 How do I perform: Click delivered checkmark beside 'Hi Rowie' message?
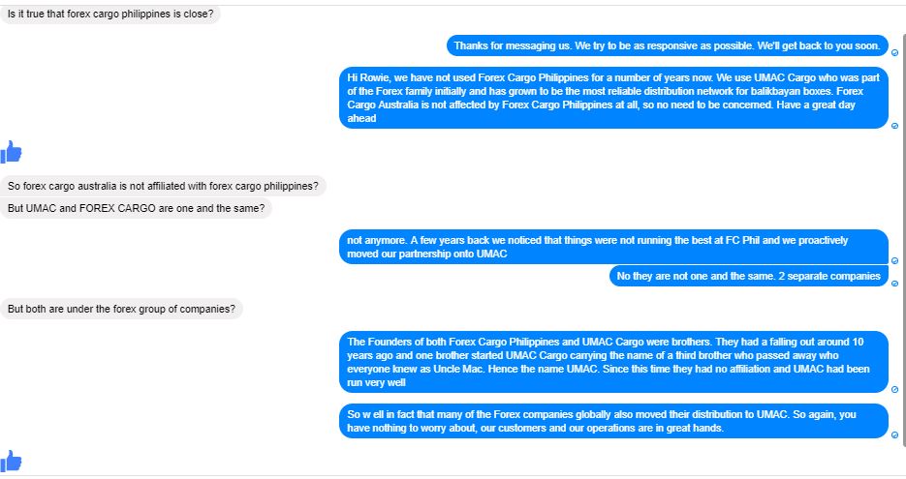pyautogui.click(x=895, y=126)
